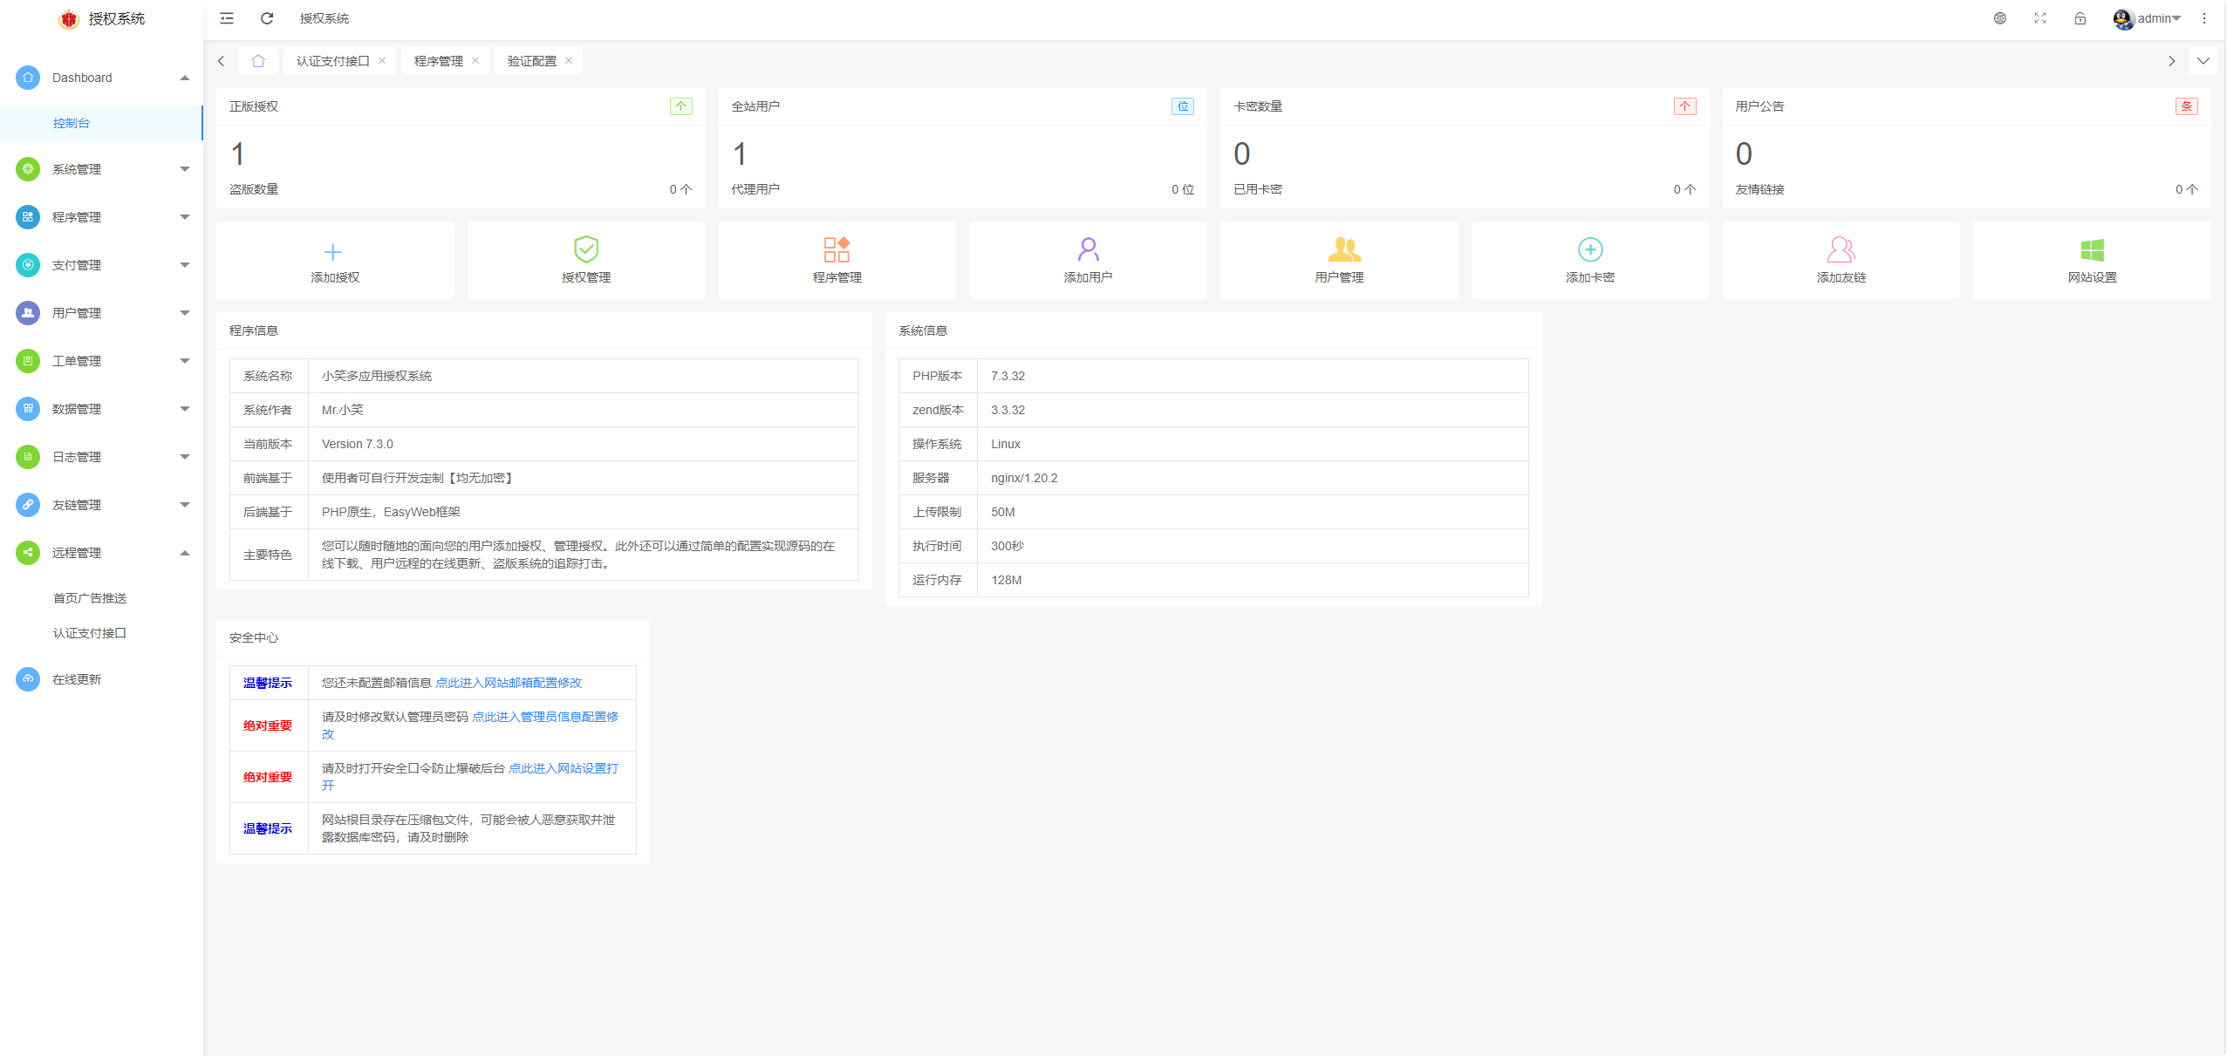Toggle sidebar collapse menu icon
The image size is (2227, 1056).
pyautogui.click(x=227, y=18)
